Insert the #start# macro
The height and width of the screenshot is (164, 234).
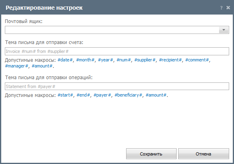pyautogui.click(x=65, y=95)
